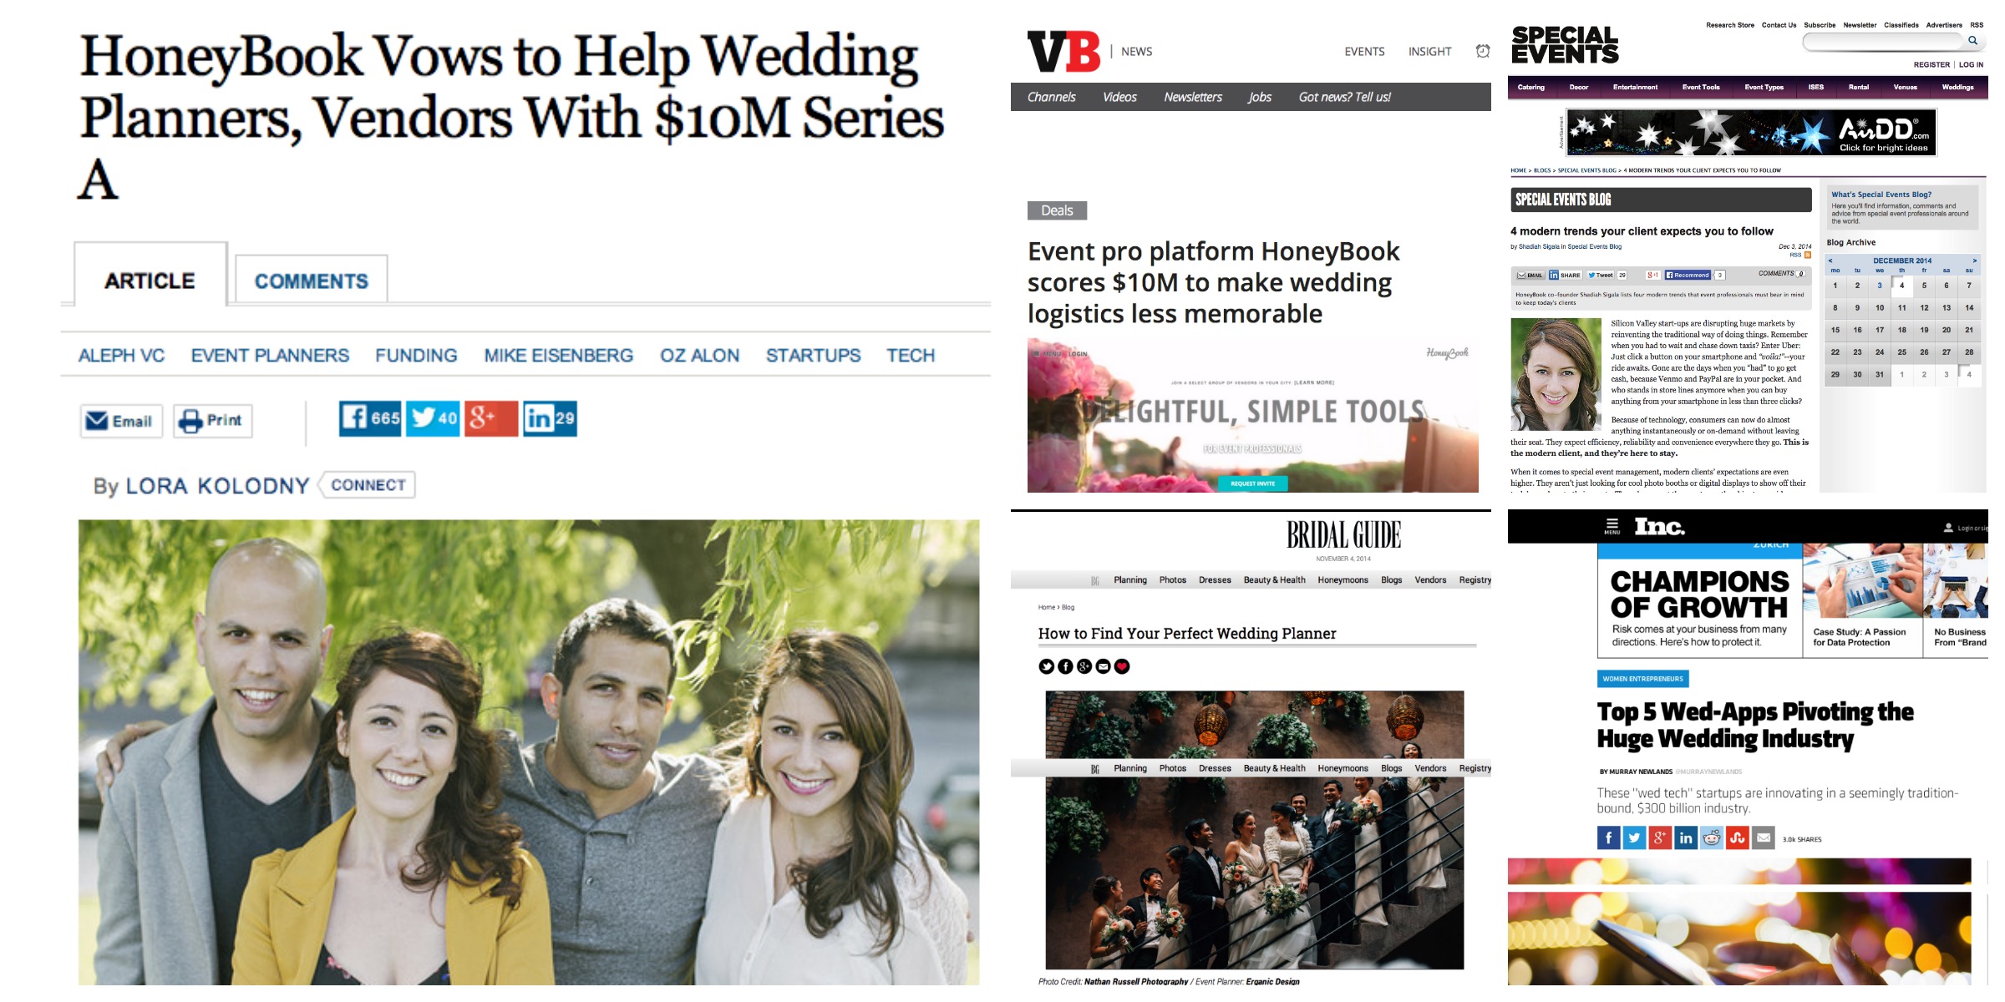Select December 4 in calendar
This screenshot has width=2005, height=1002.
(x=1901, y=286)
